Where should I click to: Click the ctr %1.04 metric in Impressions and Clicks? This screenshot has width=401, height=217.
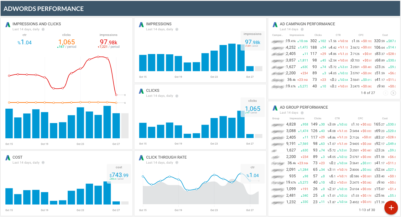pos(24,42)
